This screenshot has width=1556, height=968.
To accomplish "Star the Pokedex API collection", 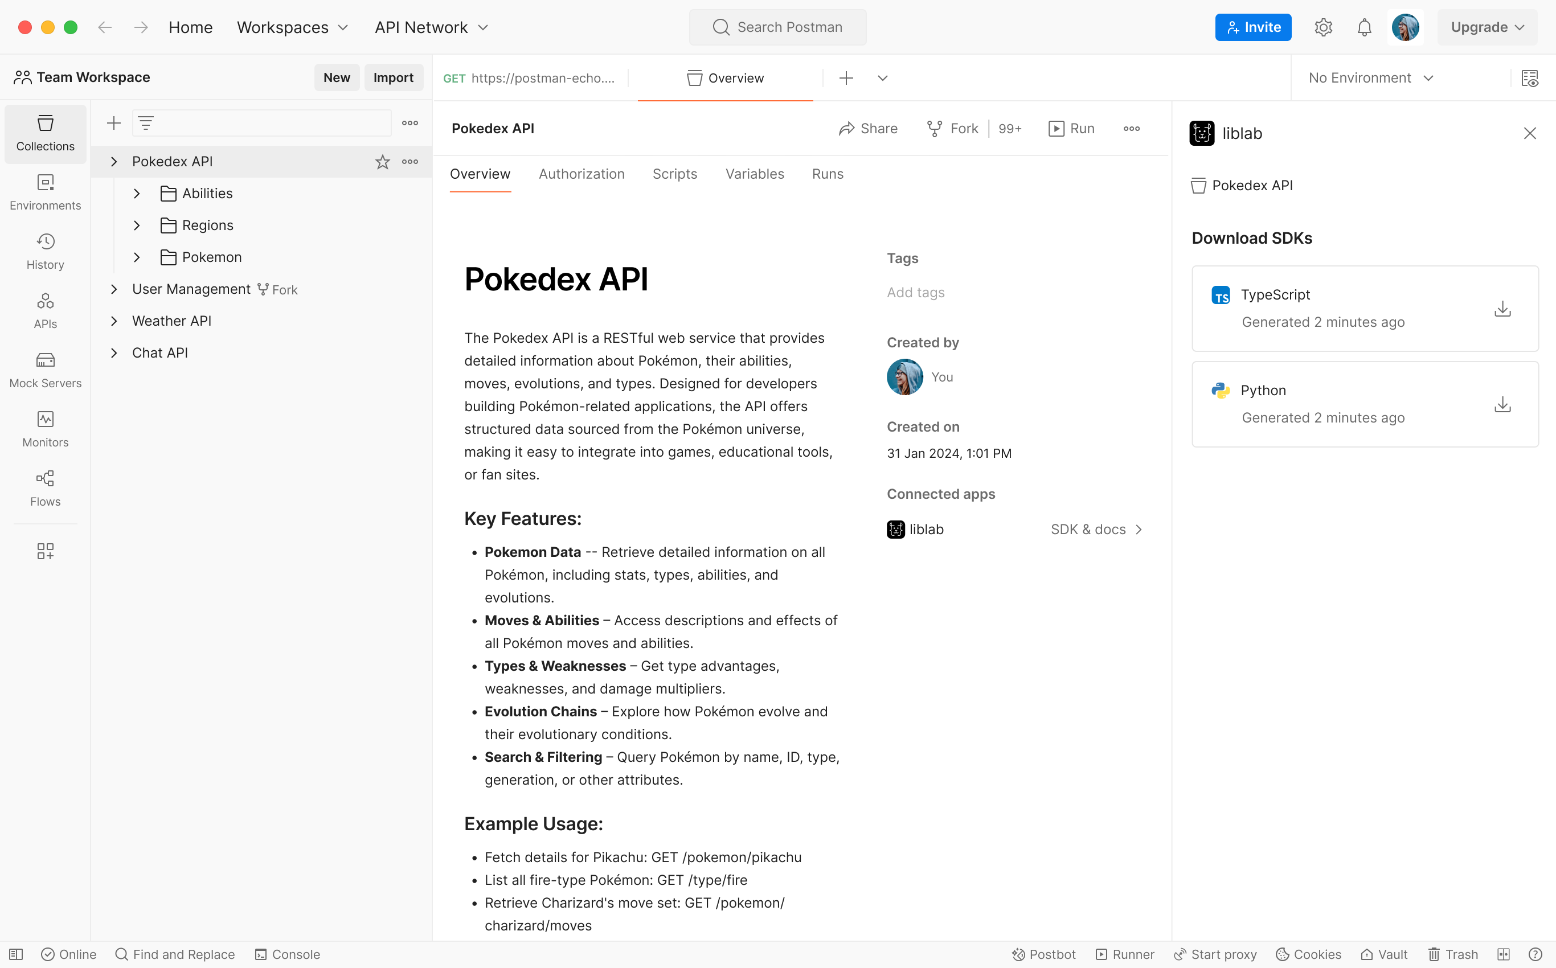I will point(382,161).
